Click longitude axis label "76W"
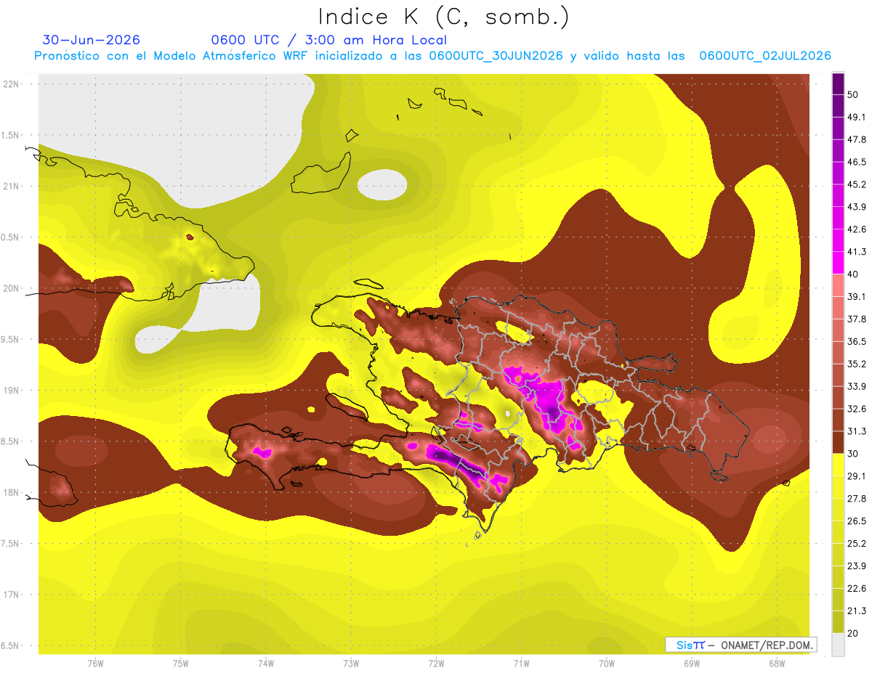The height and width of the screenshot is (673, 872). click(x=96, y=662)
